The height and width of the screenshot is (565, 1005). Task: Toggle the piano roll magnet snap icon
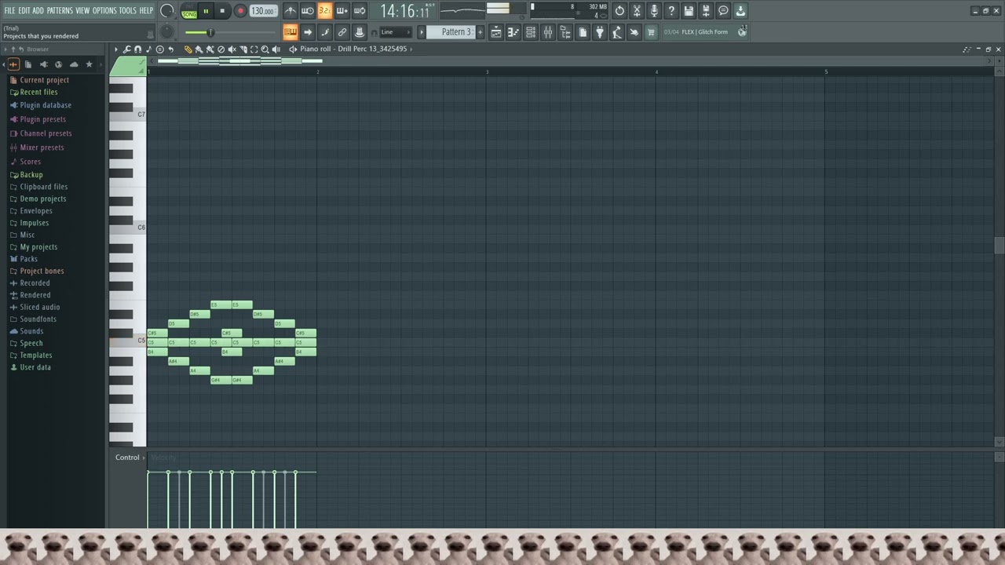(137, 49)
